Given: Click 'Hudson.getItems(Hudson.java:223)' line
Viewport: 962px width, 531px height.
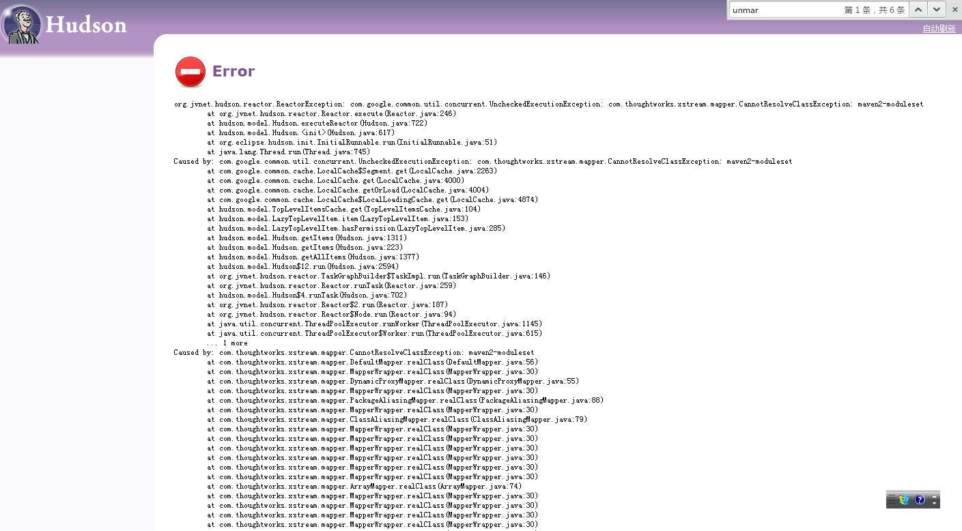Looking at the screenshot, I should point(305,248).
